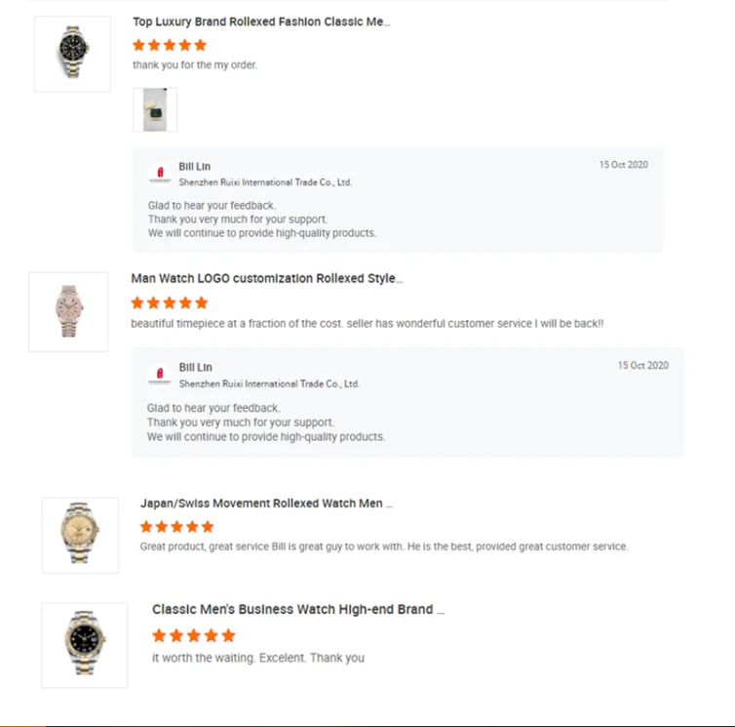Click star rating under Man Watch LOGO customization title
Viewport: 735px width, 727px height.
pyautogui.click(x=170, y=303)
